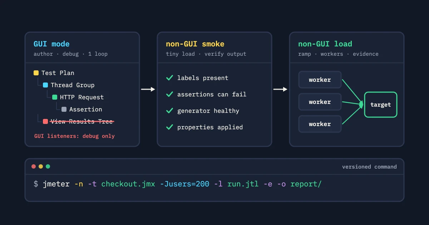
Task: Click report/ in the command
Action: (306, 184)
